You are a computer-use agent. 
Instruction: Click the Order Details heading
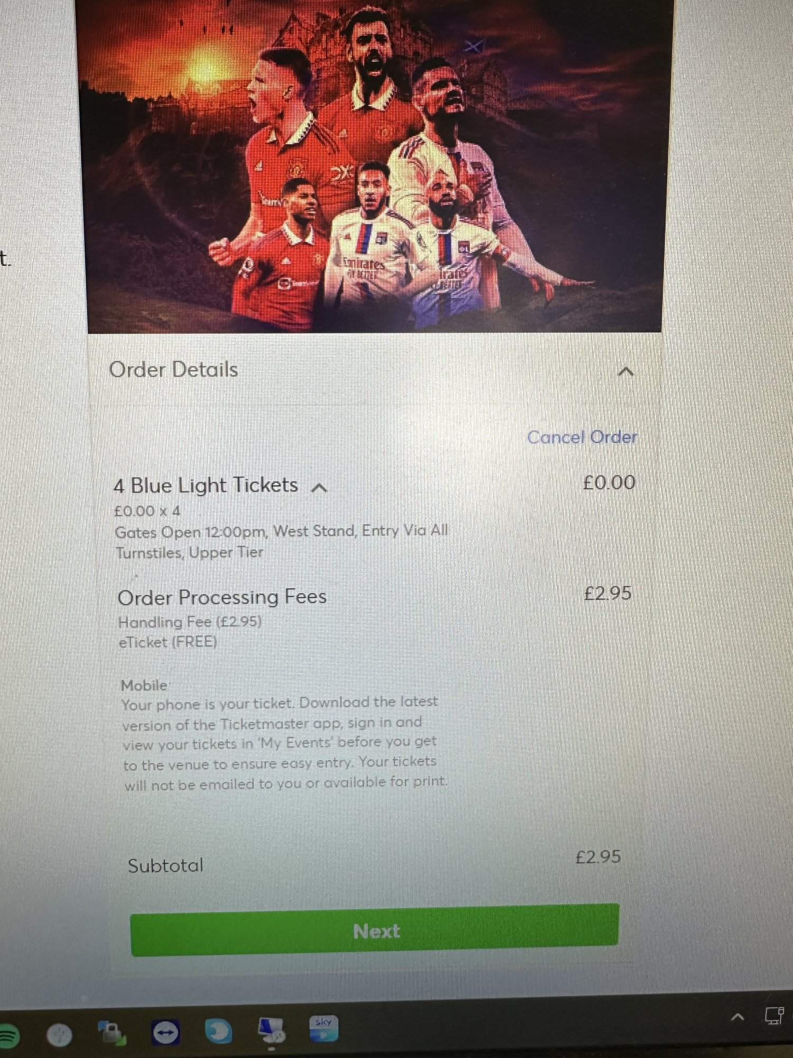pos(173,369)
